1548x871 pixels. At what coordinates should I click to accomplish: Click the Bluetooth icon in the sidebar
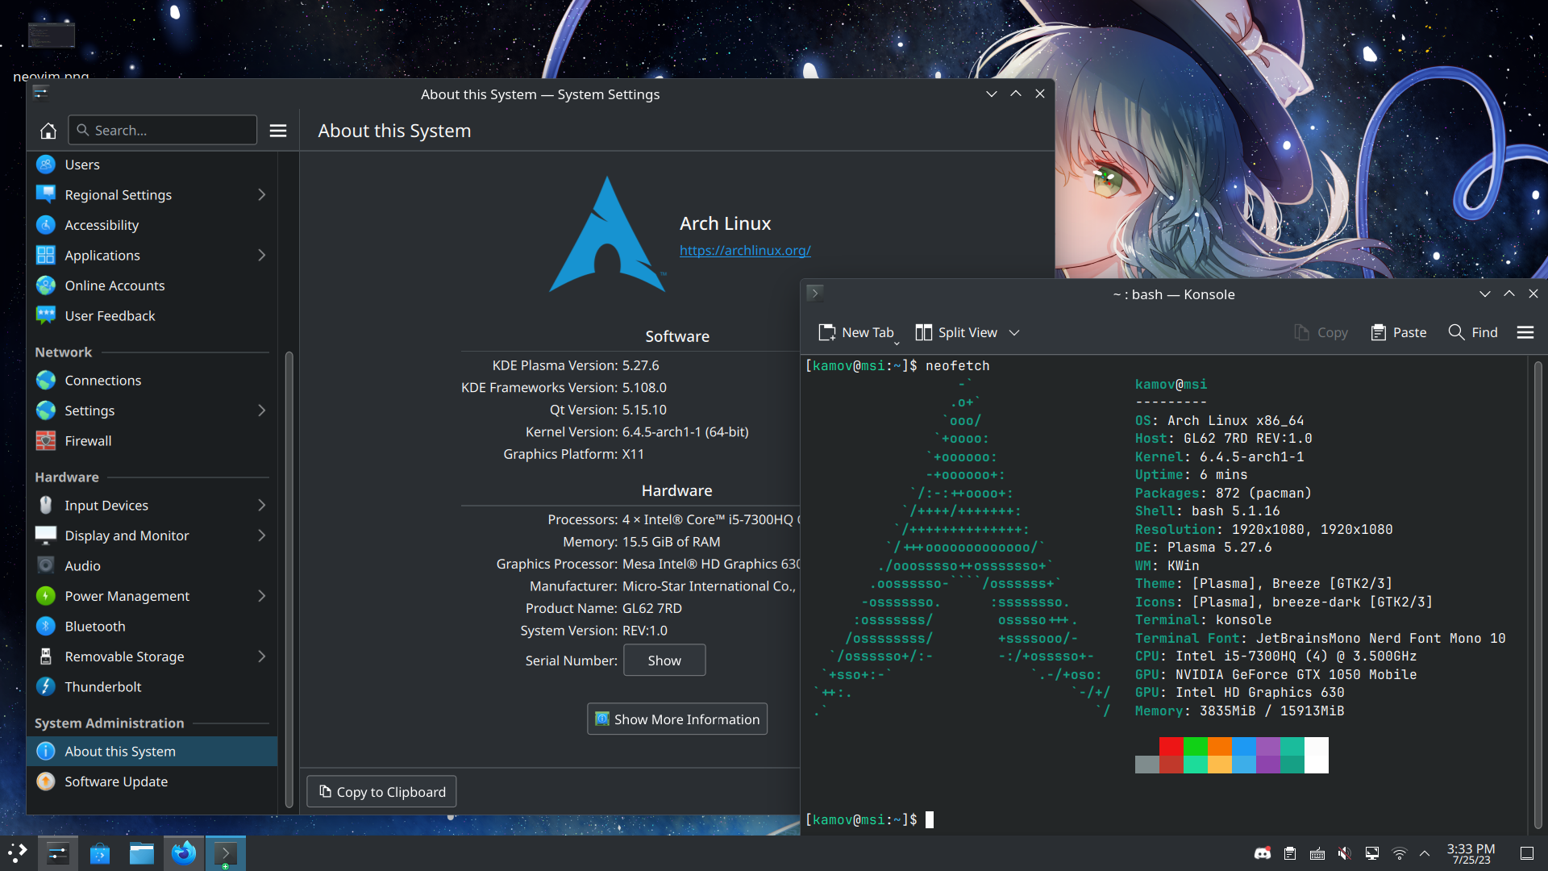(x=46, y=627)
